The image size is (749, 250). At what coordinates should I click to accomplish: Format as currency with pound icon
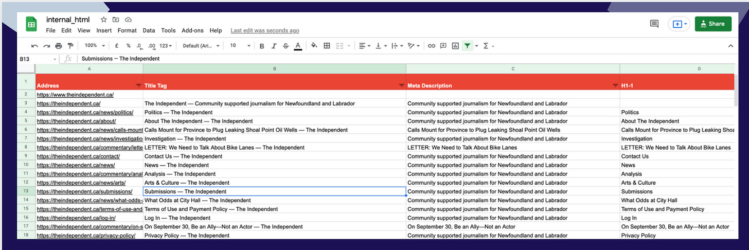(x=117, y=46)
